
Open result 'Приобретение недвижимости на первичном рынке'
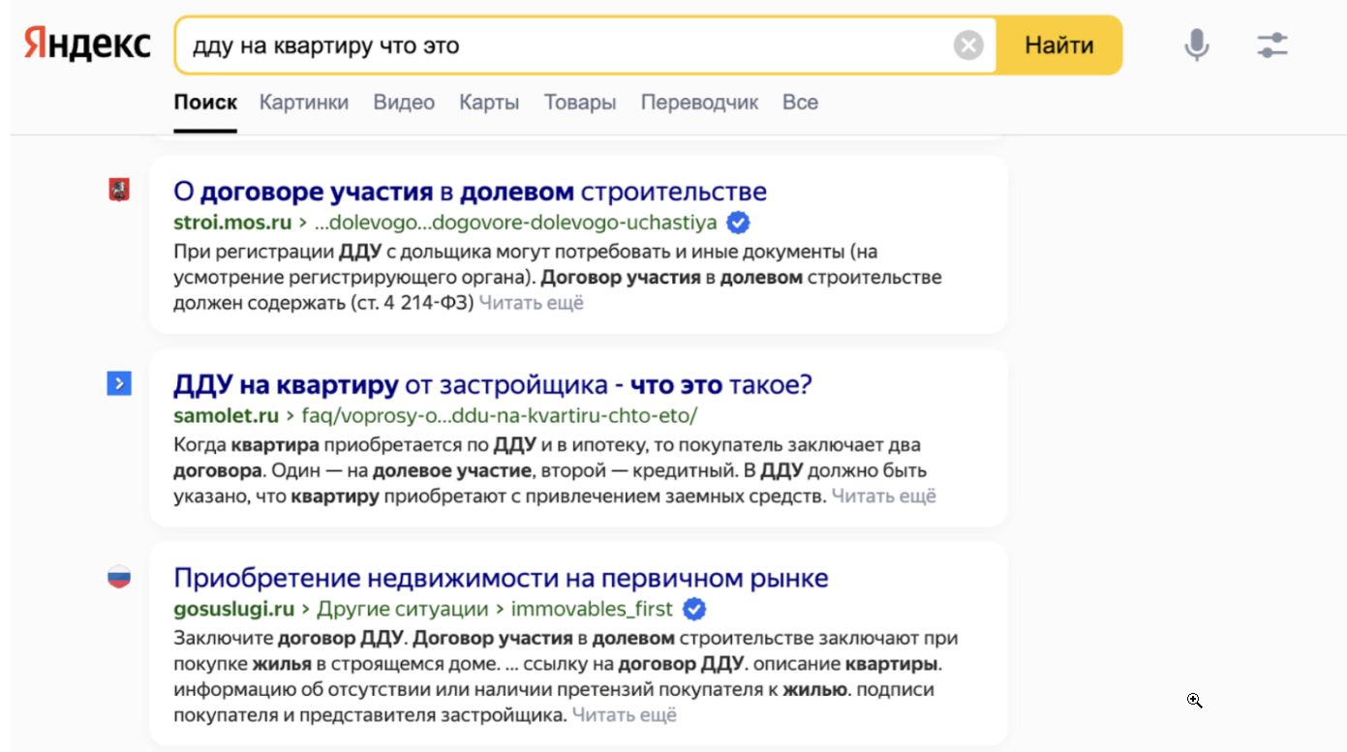[x=501, y=579]
